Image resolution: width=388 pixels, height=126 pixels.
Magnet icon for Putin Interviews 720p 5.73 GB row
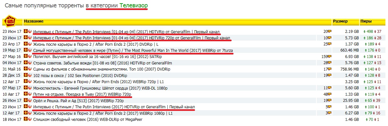pos(30,38)
